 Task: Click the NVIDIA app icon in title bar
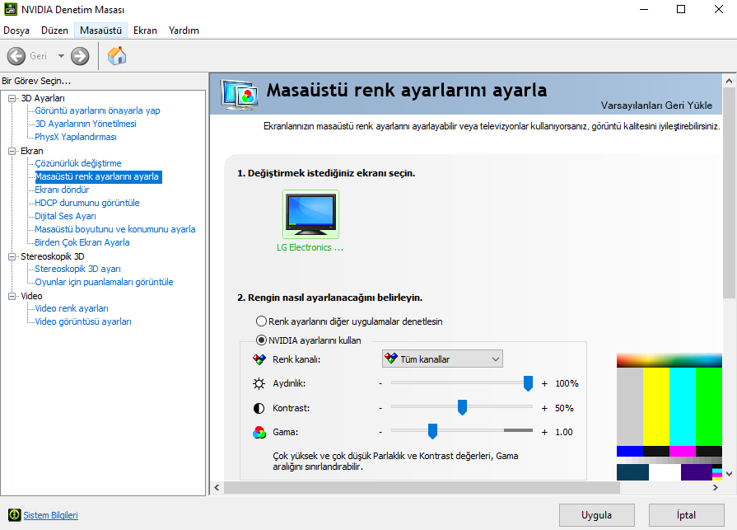click(11, 9)
